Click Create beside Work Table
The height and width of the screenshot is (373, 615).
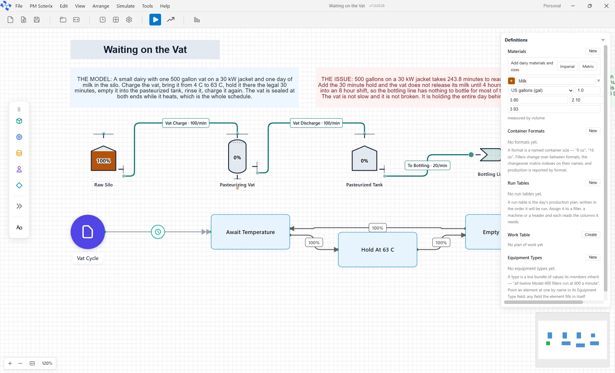591,235
